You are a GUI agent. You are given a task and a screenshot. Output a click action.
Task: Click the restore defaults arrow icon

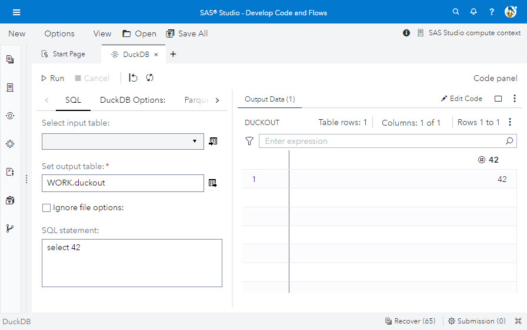133,78
